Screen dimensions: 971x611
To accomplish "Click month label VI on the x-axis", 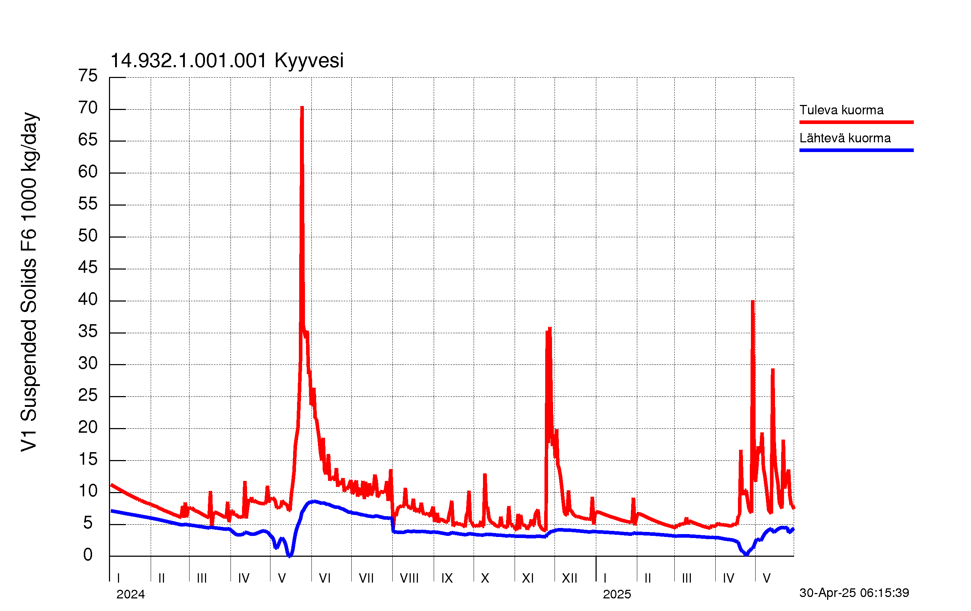I will pyautogui.click(x=325, y=578).
